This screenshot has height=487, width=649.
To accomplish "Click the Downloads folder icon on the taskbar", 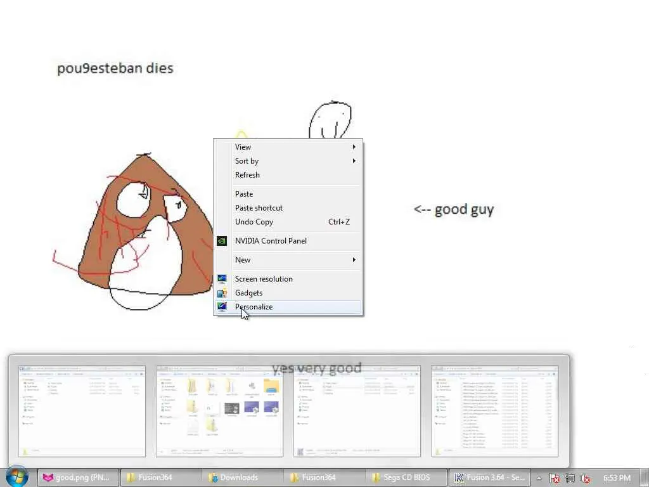I will [x=213, y=477].
